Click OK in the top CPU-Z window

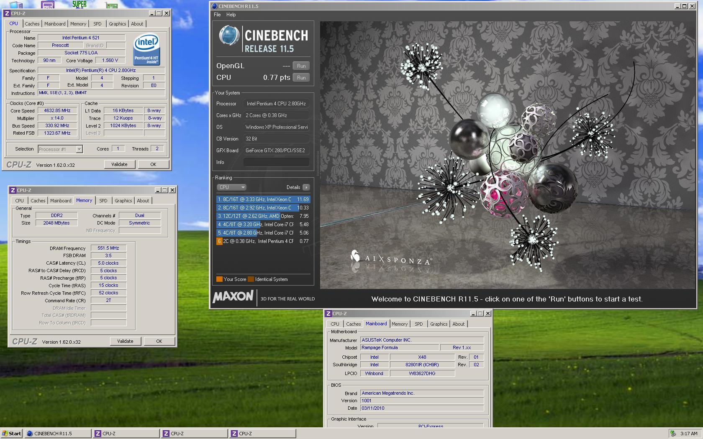coord(153,164)
